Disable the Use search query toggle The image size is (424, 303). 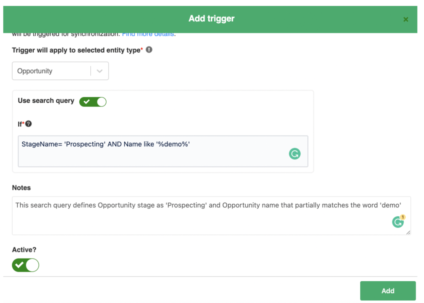pos(93,102)
